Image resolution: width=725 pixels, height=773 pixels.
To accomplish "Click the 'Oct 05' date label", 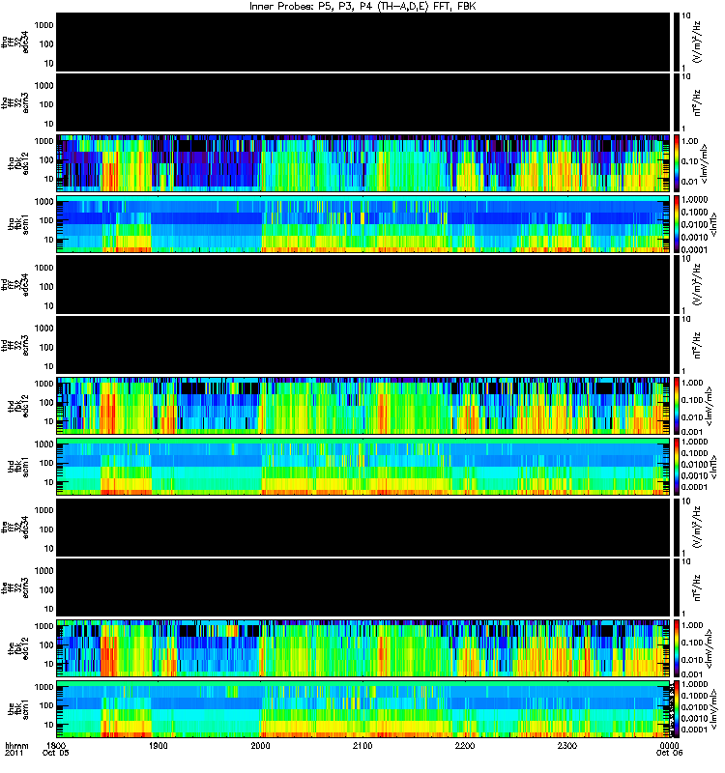I will point(56,753).
